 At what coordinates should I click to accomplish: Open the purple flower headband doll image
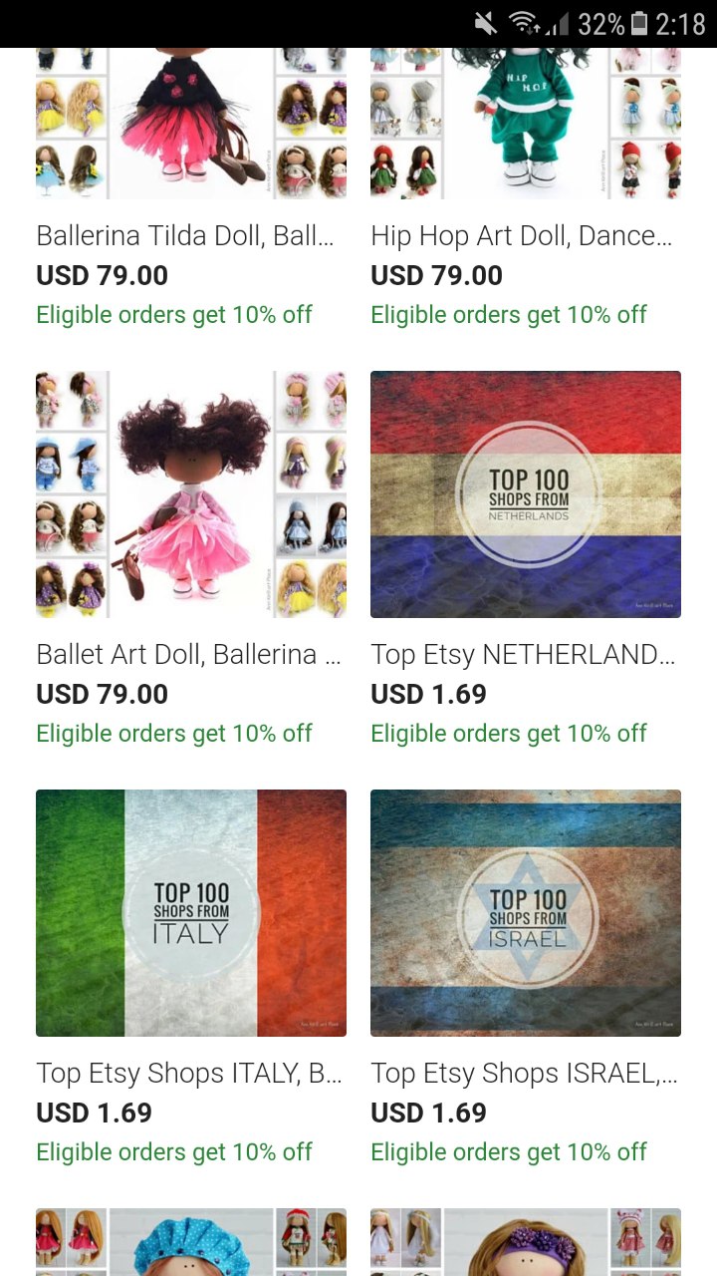pyautogui.click(x=526, y=1242)
